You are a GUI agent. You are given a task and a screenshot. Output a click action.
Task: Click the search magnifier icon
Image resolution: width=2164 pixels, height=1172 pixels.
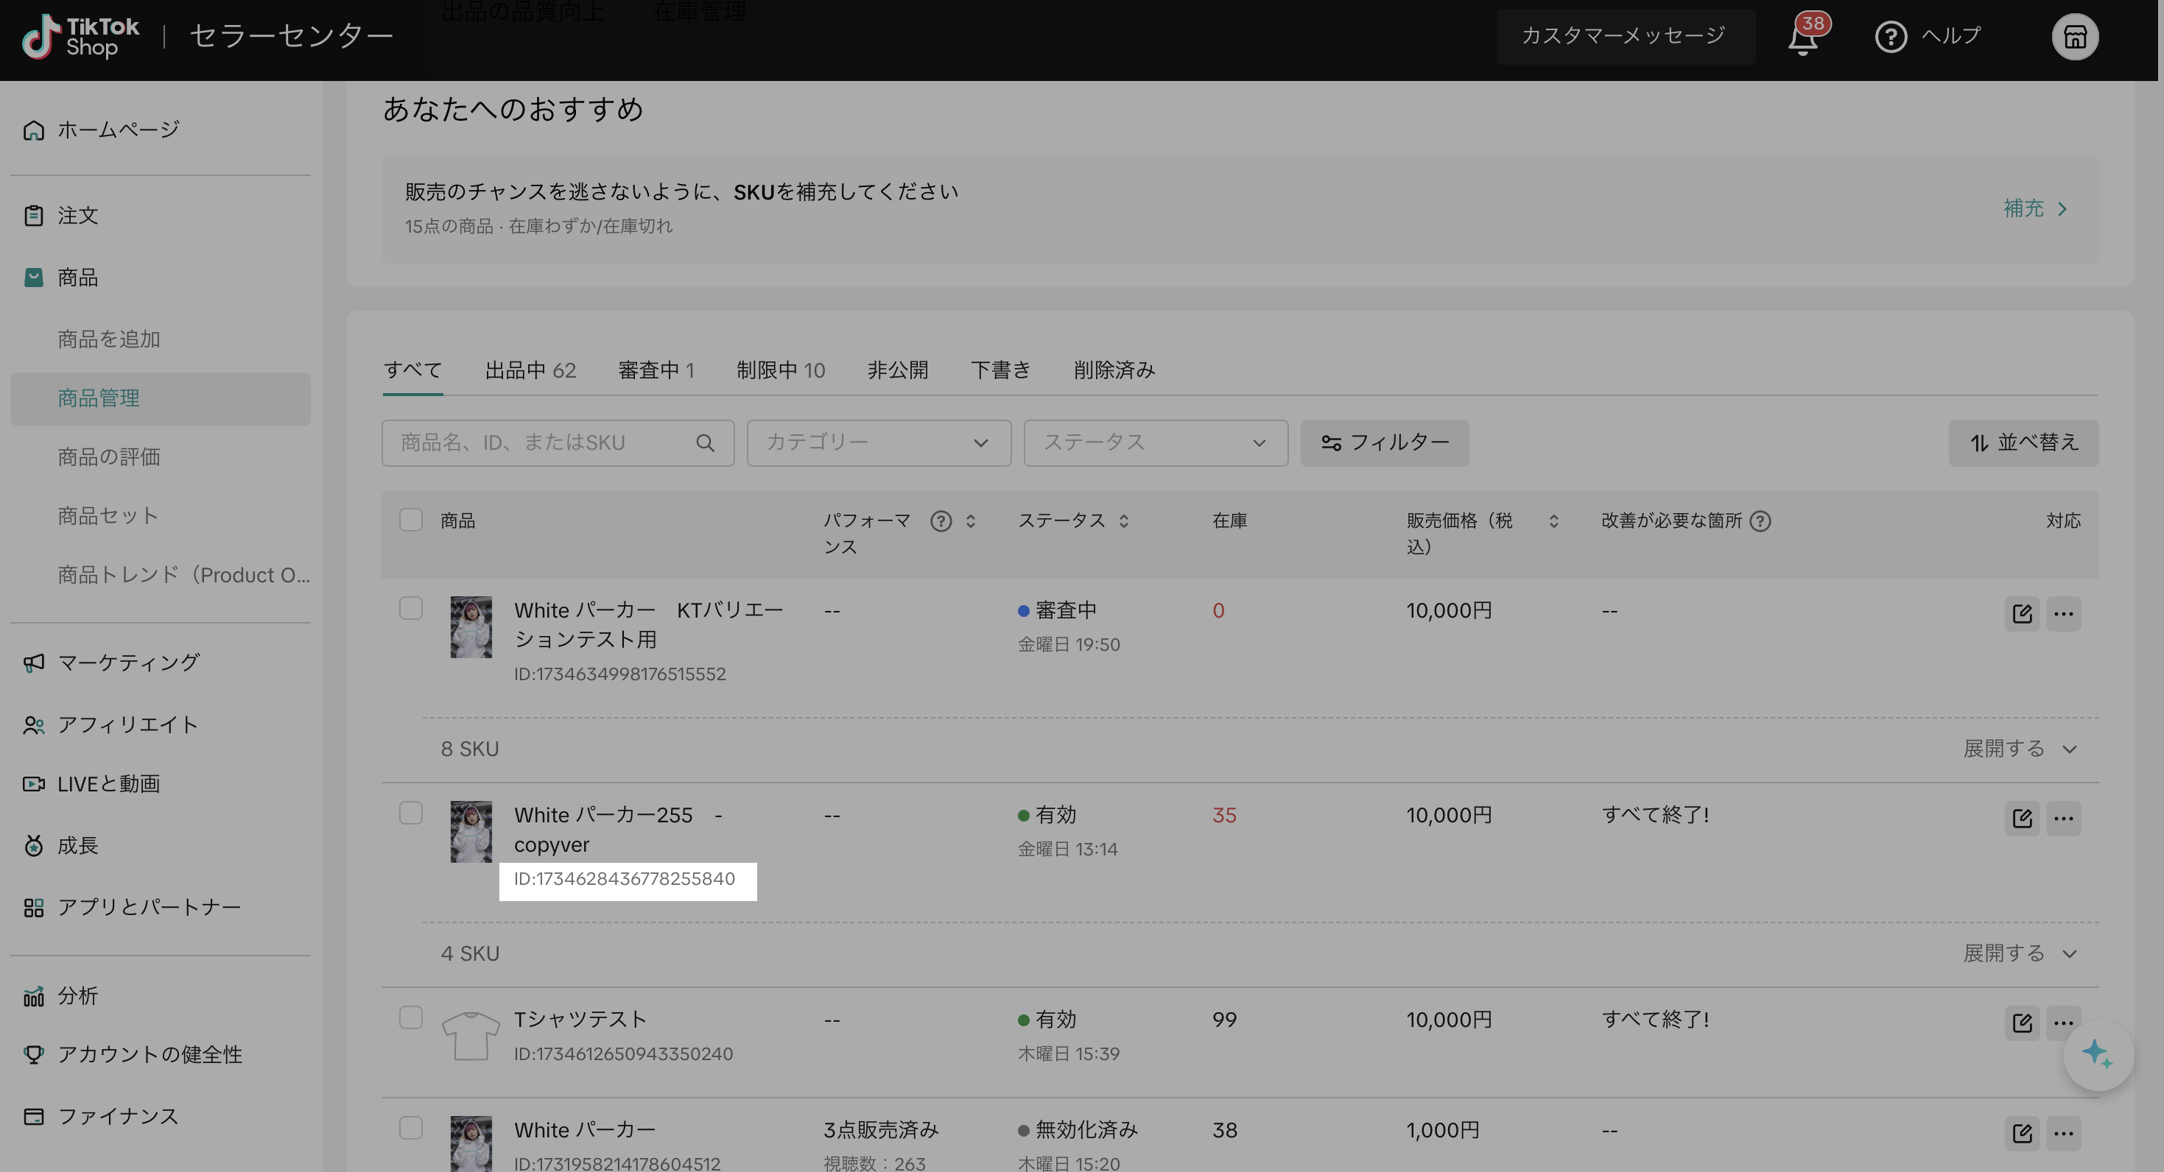705,443
